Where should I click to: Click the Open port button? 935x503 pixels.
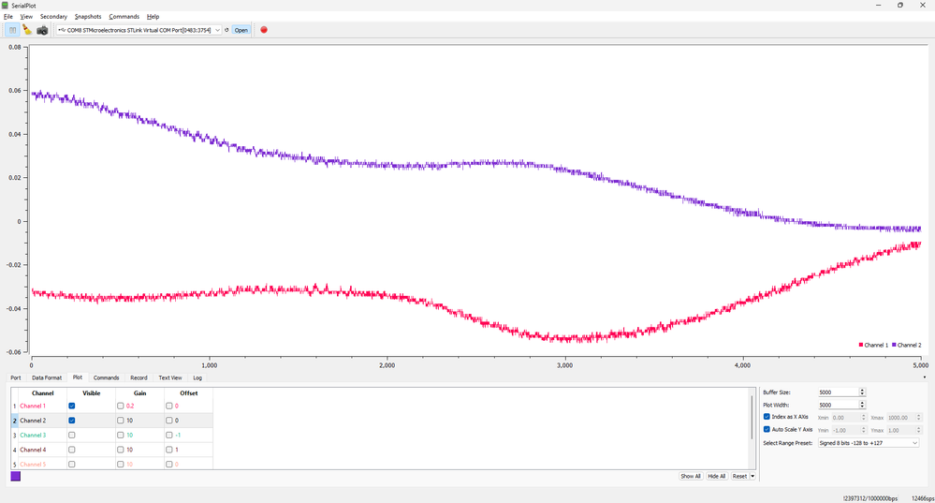241,30
